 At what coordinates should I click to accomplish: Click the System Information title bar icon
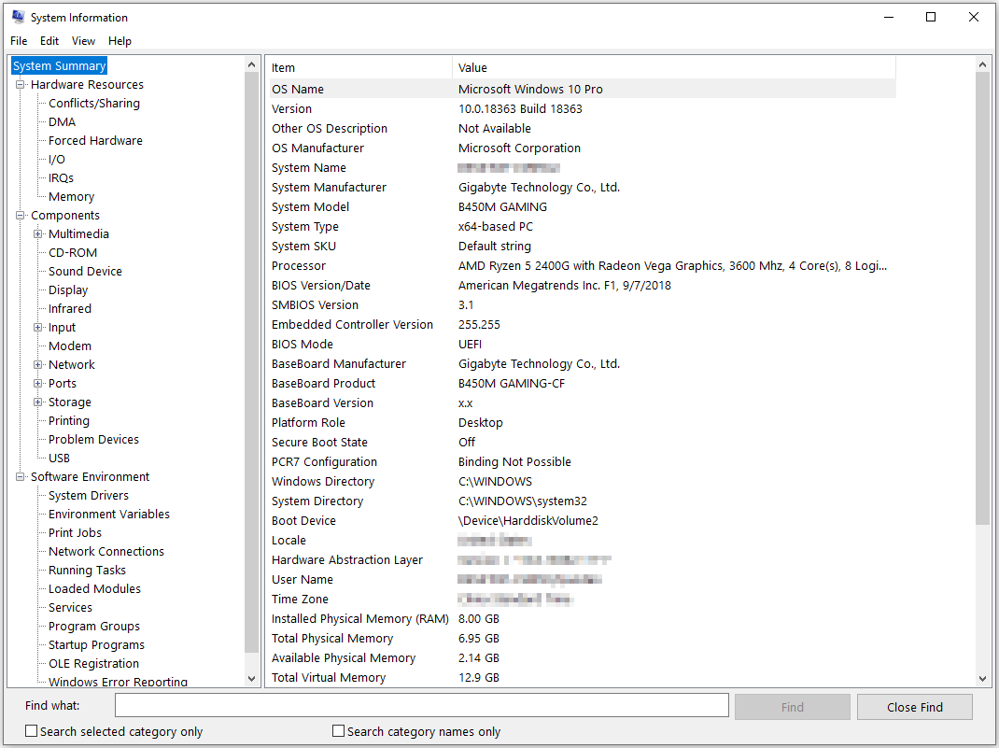[18, 17]
